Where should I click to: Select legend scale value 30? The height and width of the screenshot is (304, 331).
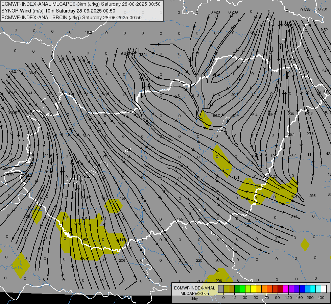click(245, 298)
